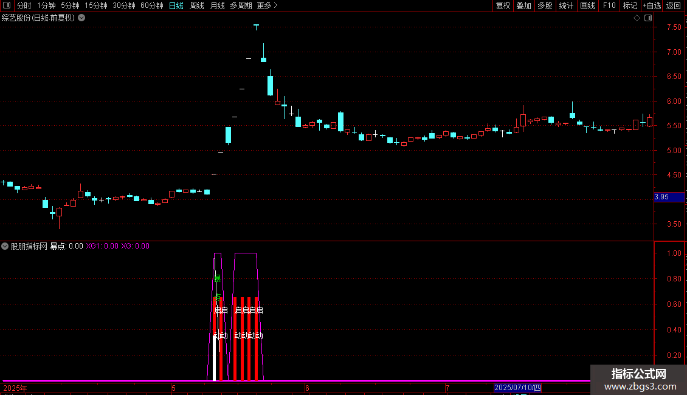This screenshot has height=395, width=687.
Task: Select the 1分钟 period
Action: coord(46,5)
